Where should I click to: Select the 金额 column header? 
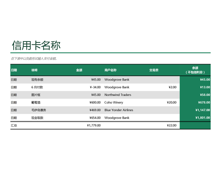tap(79, 70)
